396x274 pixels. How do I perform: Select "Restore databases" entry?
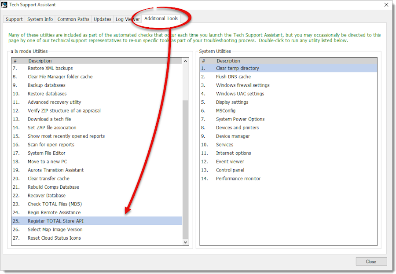[x=97, y=94]
